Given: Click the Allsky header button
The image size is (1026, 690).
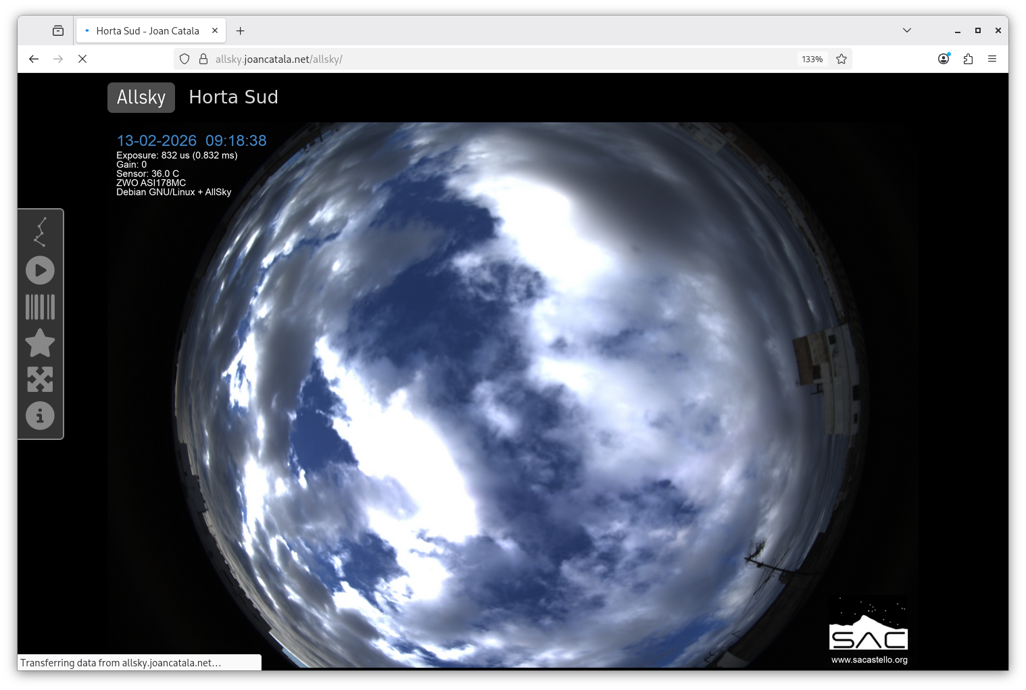Looking at the screenshot, I should 141,97.
